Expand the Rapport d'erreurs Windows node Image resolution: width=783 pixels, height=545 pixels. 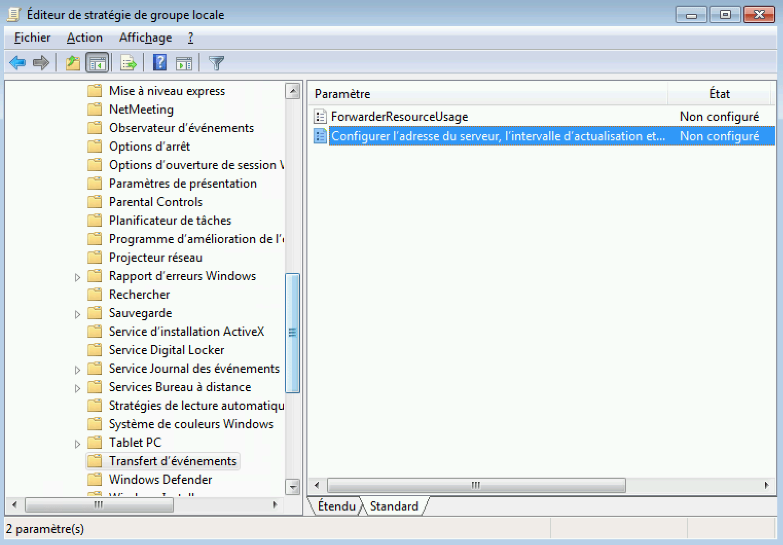click(x=77, y=277)
